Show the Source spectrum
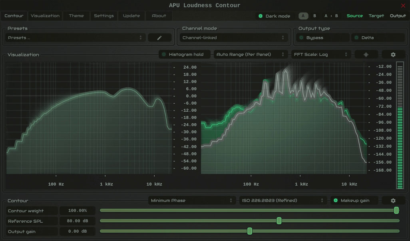This screenshot has width=410, height=241. [354, 16]
